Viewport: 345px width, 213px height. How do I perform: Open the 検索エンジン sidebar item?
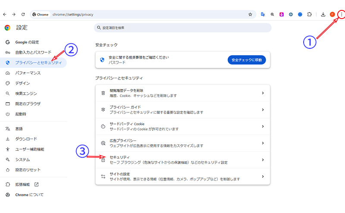[x=26, y=93]
